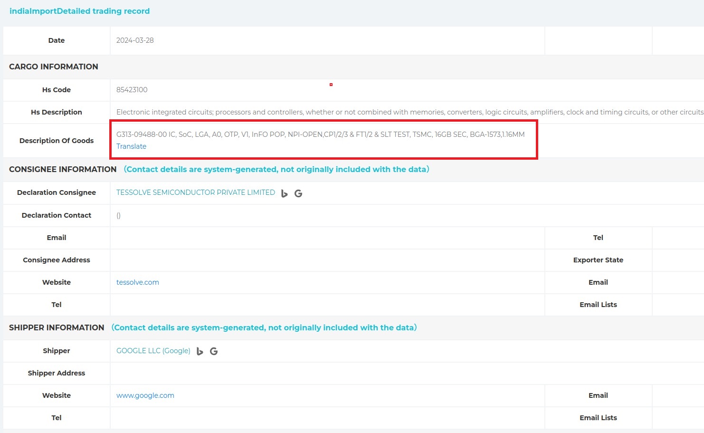Screen dimensions: 704x433
Task: Click the SHIPPER INFORMATION section header
Action: pyautogui.click(x=57, y=327)
